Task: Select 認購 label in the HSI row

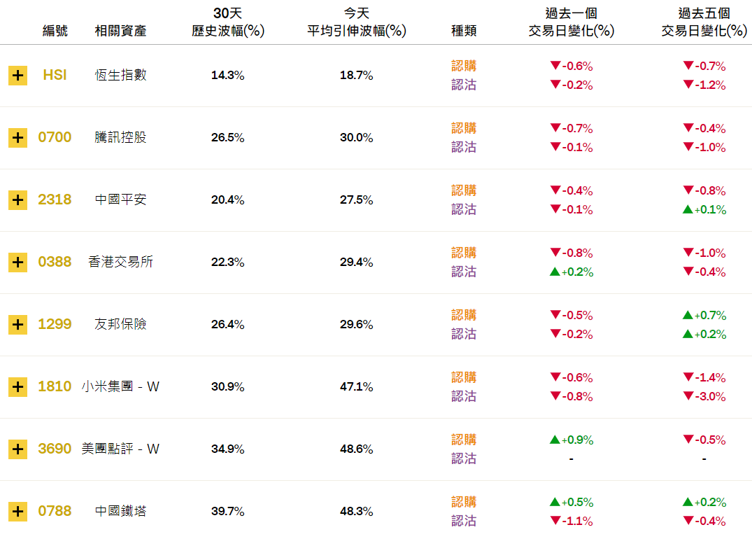Action: pos(464,66)
